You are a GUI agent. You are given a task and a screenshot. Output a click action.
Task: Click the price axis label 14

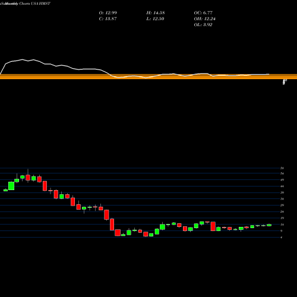[x=282, y=225]
